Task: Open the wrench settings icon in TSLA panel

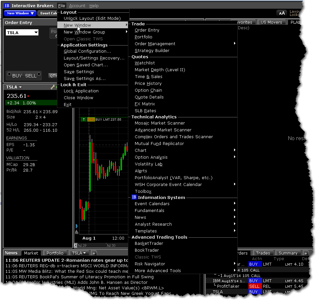Action: (52, 87)
